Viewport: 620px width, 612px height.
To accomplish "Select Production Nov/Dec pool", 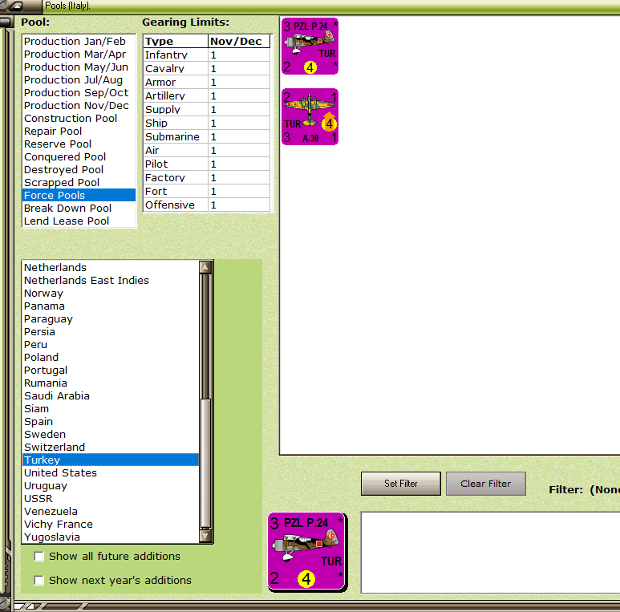I will [79, 106].
